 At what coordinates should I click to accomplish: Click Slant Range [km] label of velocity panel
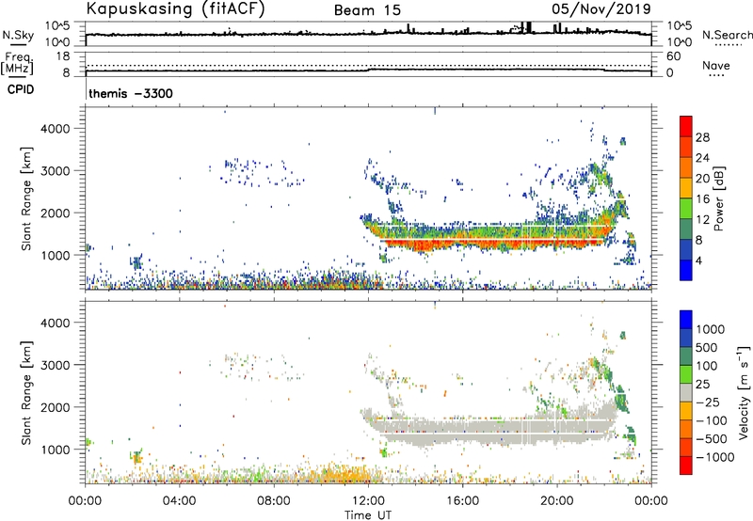[26, 393]
